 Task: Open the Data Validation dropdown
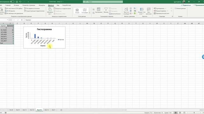[x=132, y=13]
